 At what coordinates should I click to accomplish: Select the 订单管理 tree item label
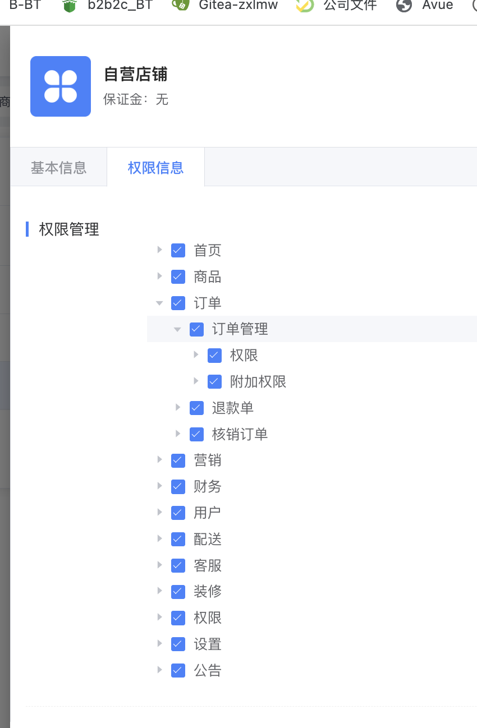(x=240, y=329)
